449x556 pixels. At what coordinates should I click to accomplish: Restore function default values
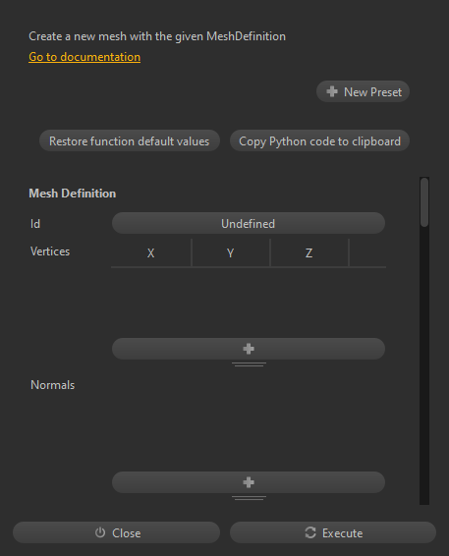(x=130, y=140)
